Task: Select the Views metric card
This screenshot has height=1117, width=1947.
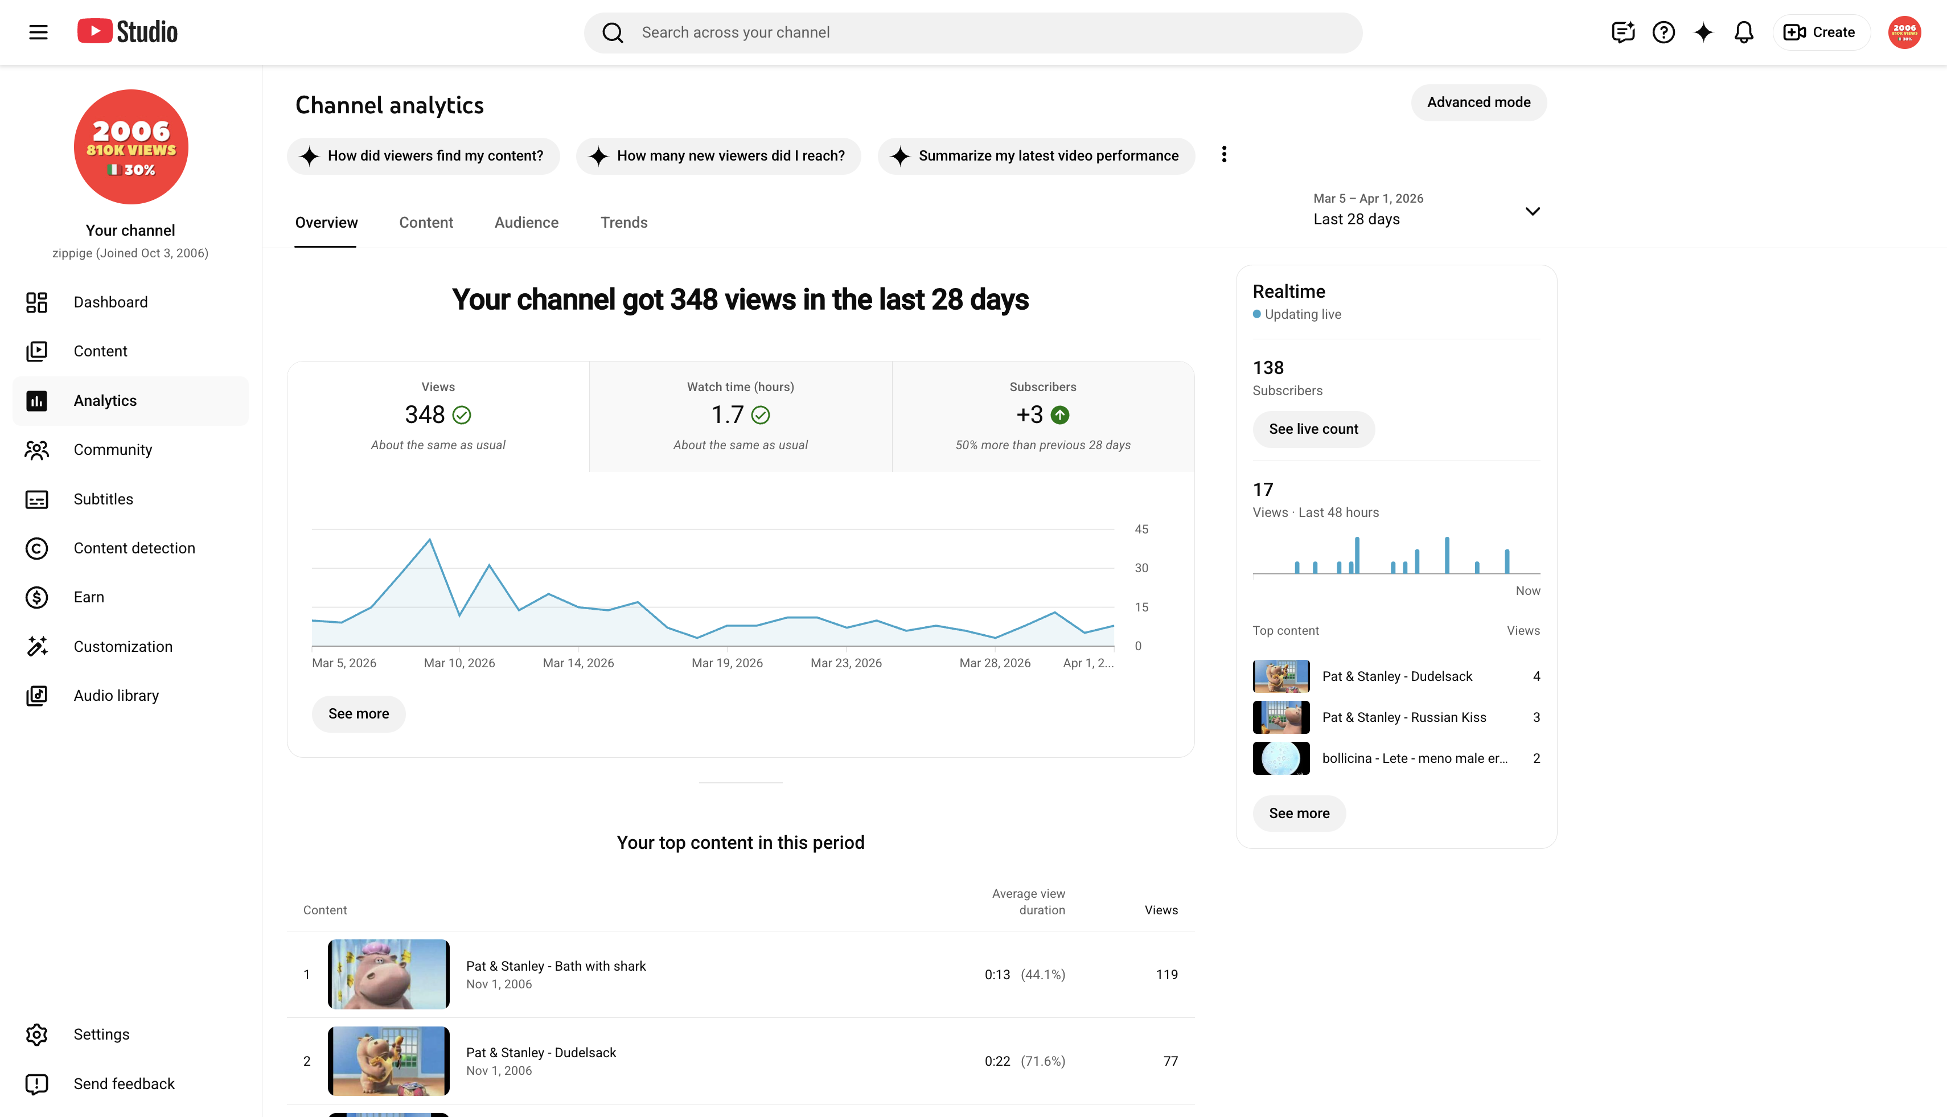Action: (x=438, y=417)
